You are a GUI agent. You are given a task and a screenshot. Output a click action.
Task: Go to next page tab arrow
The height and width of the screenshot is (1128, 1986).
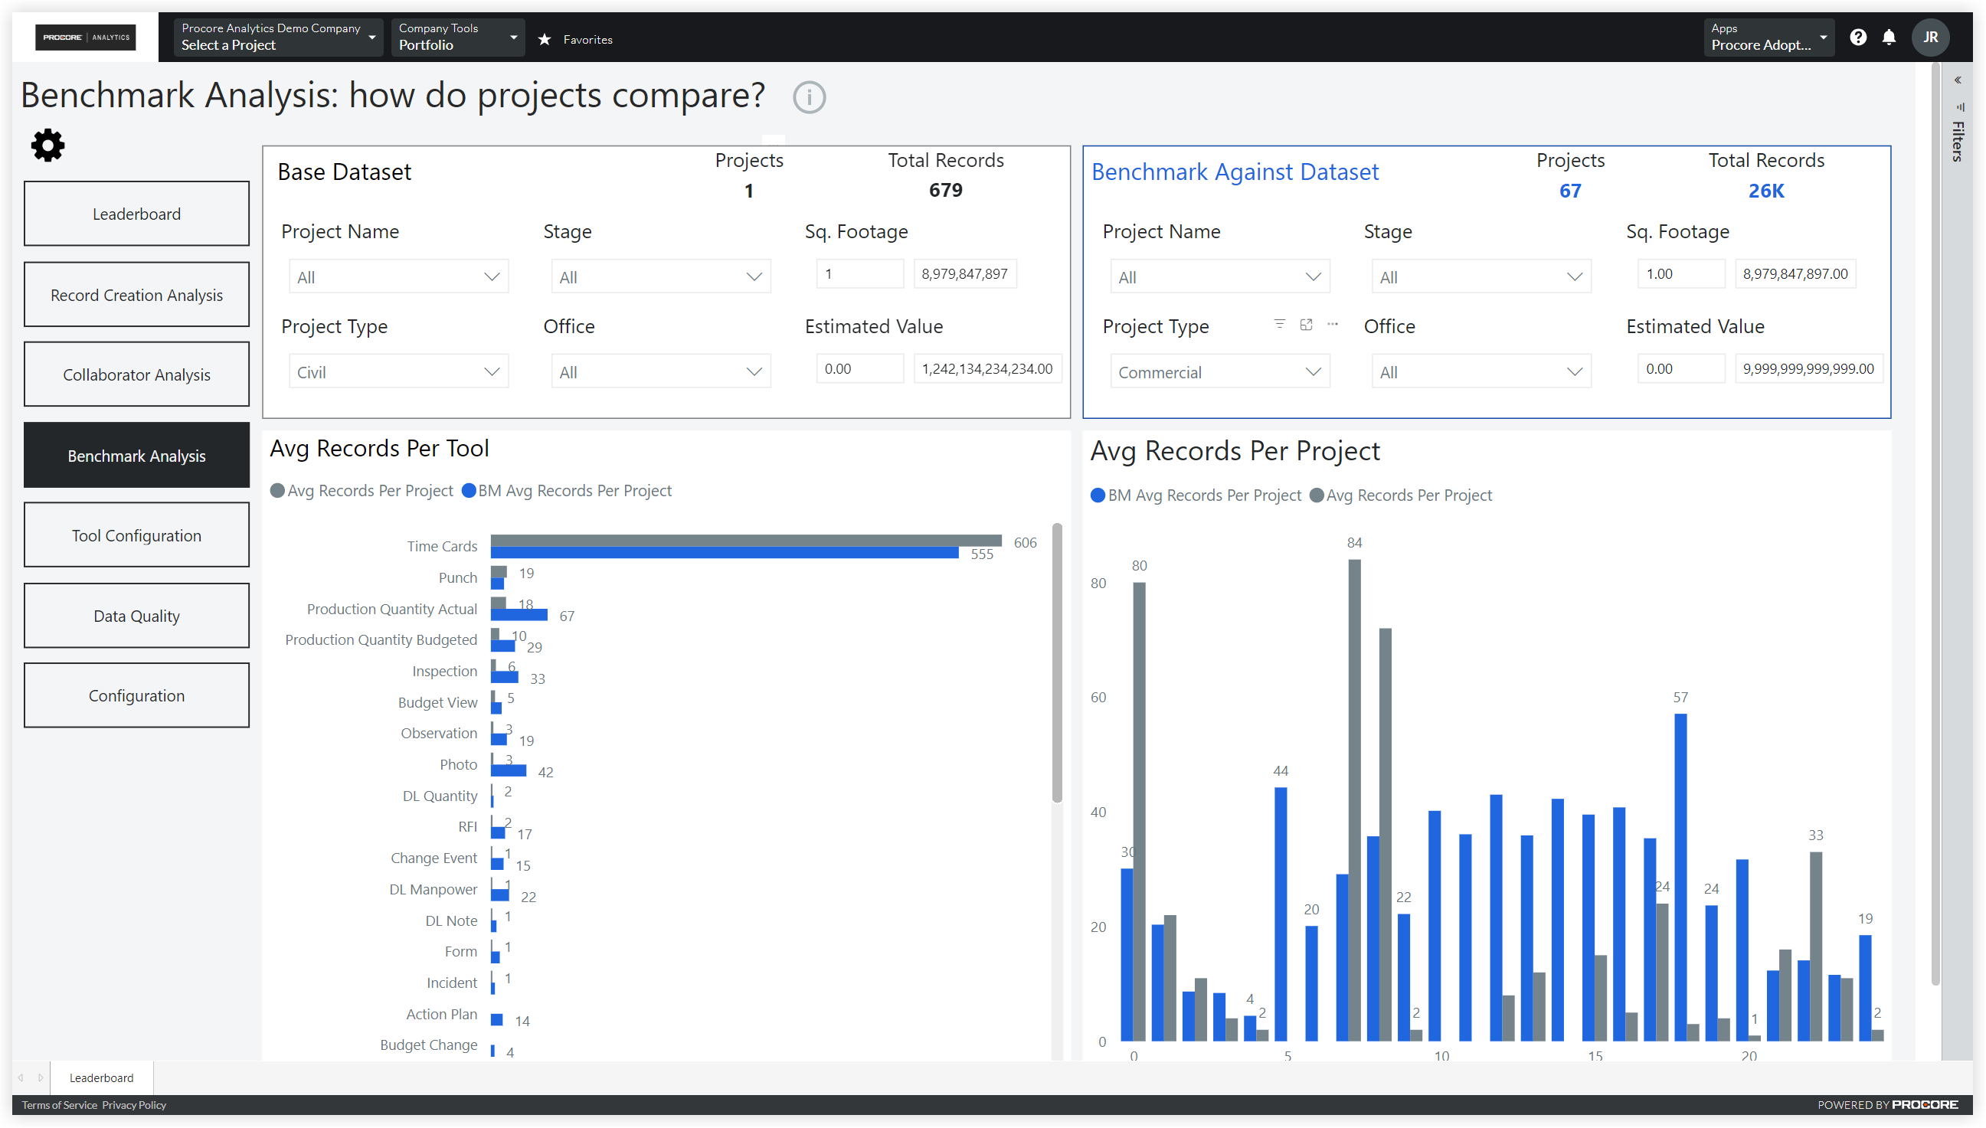[x=41, y=1077]
